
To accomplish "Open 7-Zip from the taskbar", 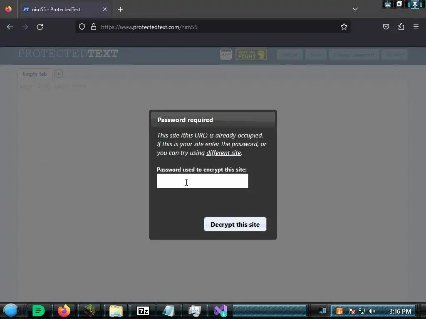I will 143,311.
